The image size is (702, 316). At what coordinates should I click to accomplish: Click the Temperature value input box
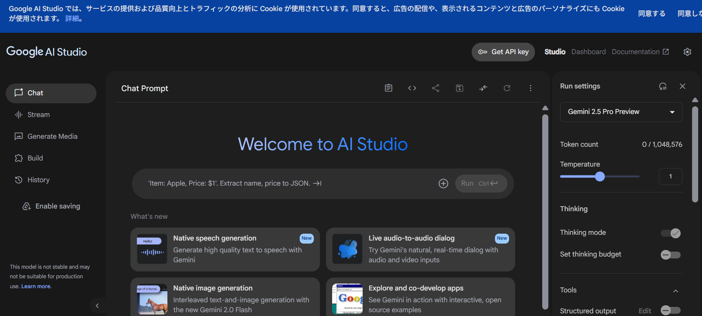(670, 176)
